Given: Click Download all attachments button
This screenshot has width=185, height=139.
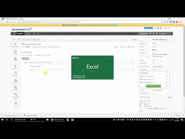Looking at the screenshot, I should point(153,86).
